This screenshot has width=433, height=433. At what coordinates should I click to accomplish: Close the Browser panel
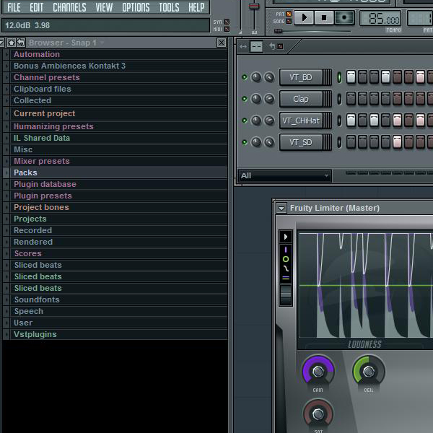(x=222, y=43)
